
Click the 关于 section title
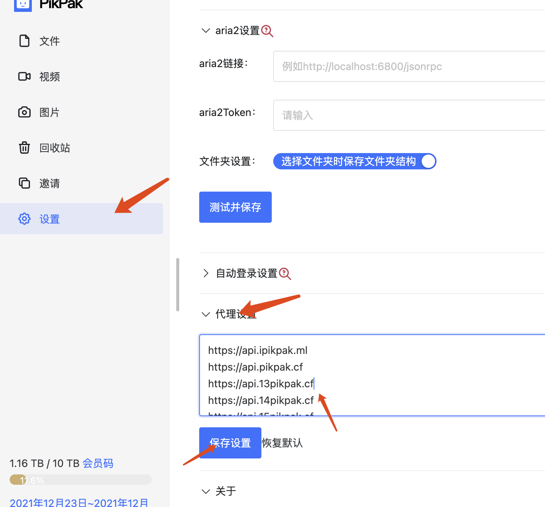coord(226,491)
